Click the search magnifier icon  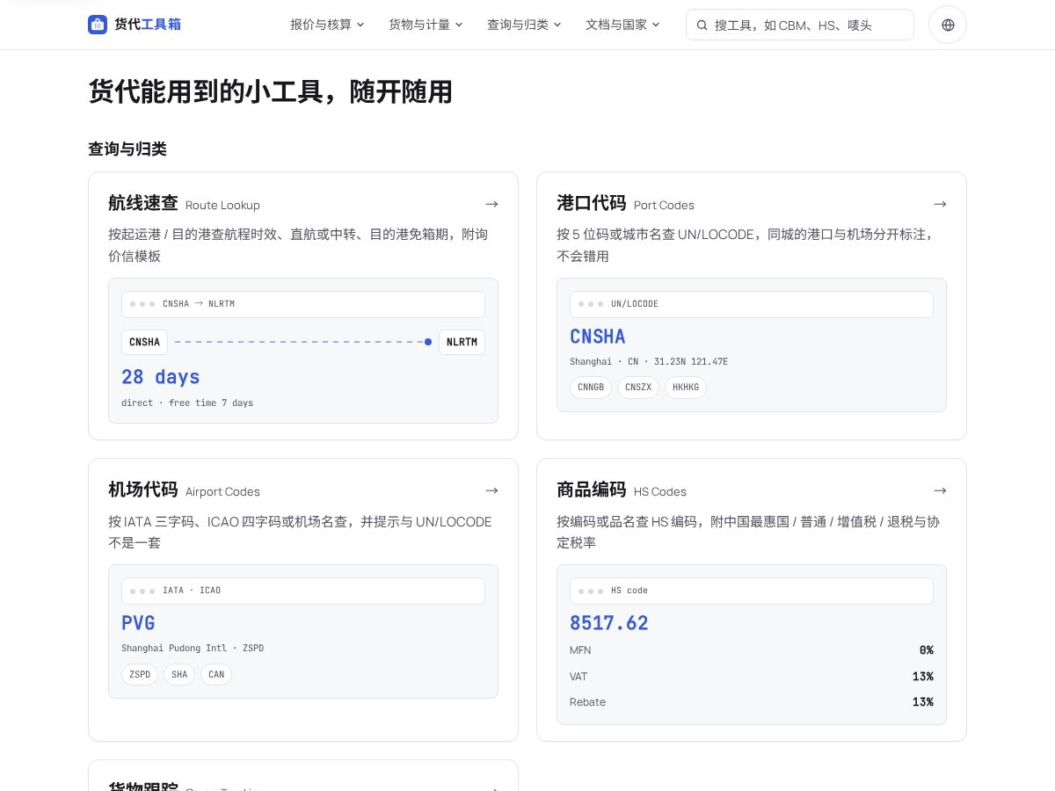pos(702,25)
